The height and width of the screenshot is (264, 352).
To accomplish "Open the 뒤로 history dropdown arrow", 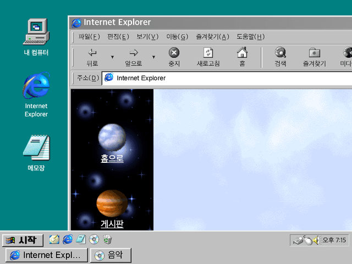I will click(112, 57).
